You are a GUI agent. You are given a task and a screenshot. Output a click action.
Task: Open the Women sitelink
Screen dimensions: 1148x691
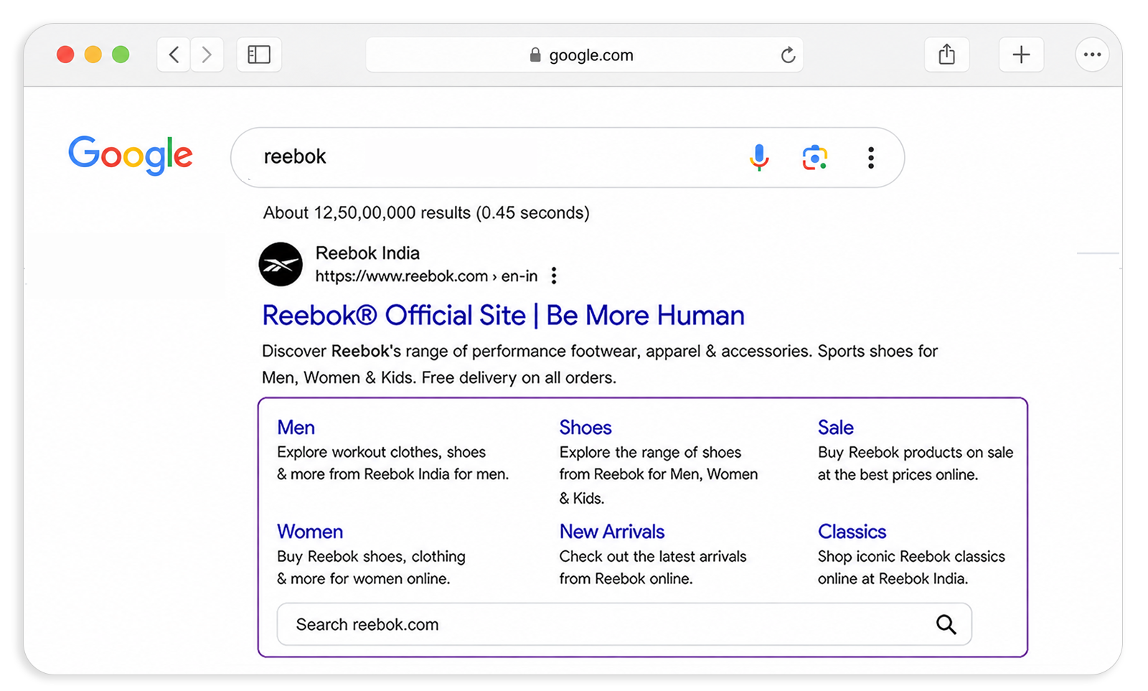coord(310,532)
